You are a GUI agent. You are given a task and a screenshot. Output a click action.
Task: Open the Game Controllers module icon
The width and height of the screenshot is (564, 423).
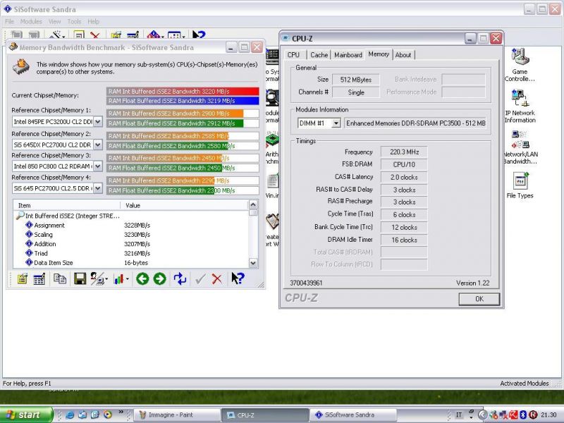click(x=520, y=65)
